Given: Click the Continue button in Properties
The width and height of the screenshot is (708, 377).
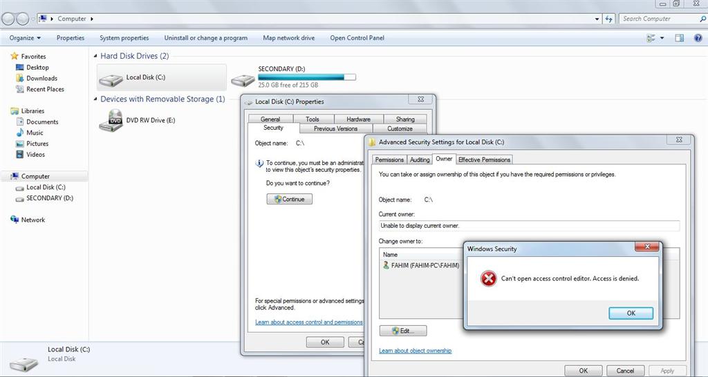Looking at the screenshot, I should point(290,199).
